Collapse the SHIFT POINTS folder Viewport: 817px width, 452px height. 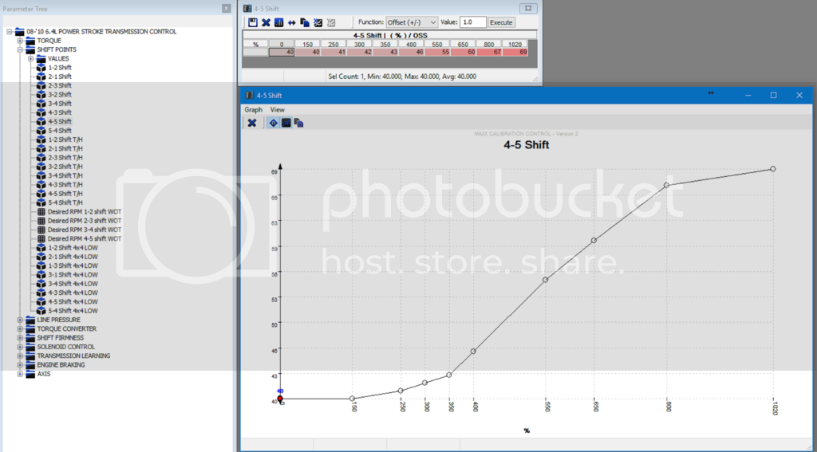[20, 50]
